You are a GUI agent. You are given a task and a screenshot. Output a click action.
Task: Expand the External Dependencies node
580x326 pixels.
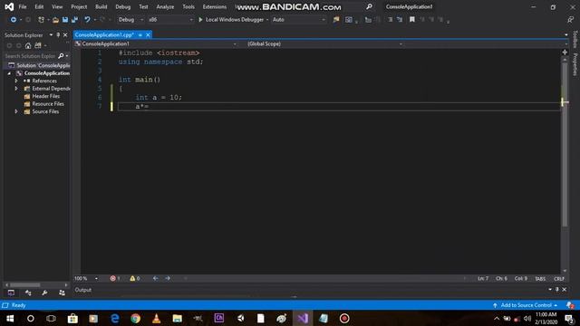16,89
